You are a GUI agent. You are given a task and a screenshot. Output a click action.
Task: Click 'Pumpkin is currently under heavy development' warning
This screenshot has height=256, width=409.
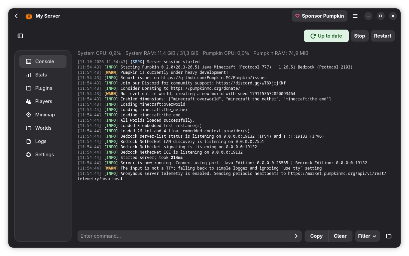tap(153, 72)
